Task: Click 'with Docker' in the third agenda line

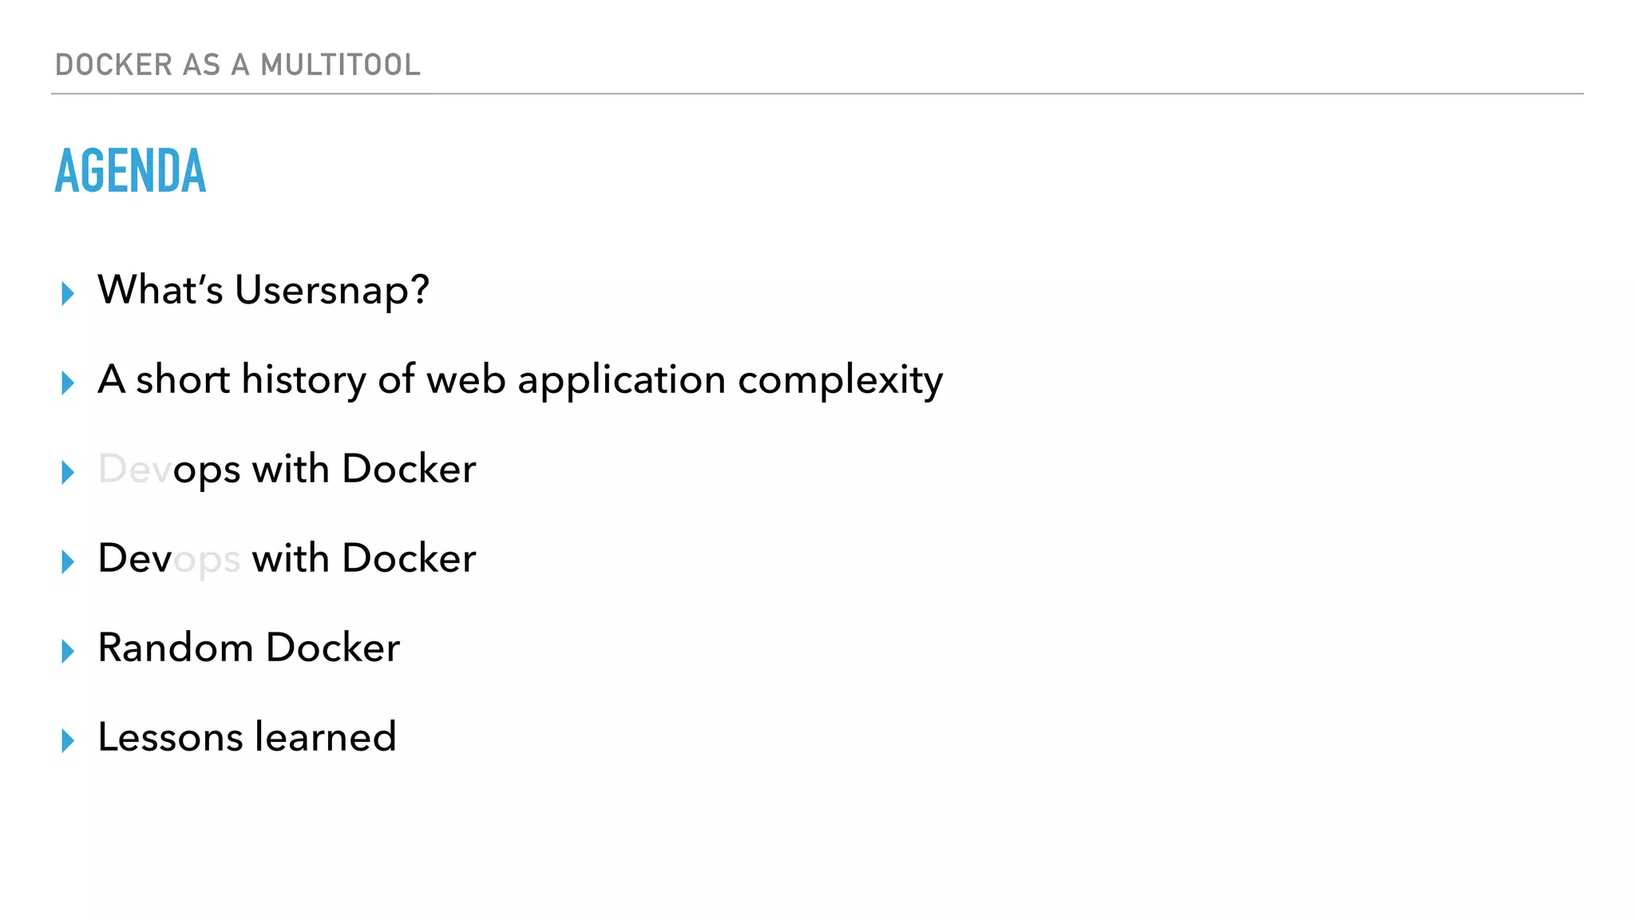Action: click(x=363, y=469)
